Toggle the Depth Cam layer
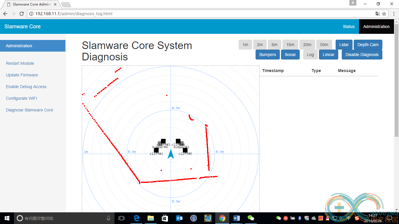Screen dimensions: 399x224 pyautogui.click(x=368, y=45)
